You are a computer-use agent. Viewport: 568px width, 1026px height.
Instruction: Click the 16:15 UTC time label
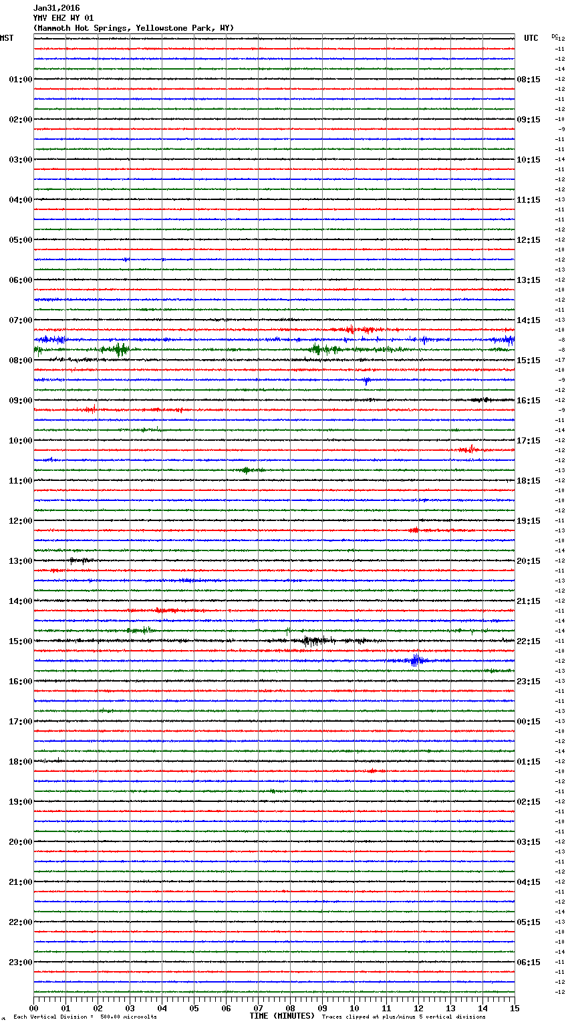pyautogui.click(x=529, y=401)
